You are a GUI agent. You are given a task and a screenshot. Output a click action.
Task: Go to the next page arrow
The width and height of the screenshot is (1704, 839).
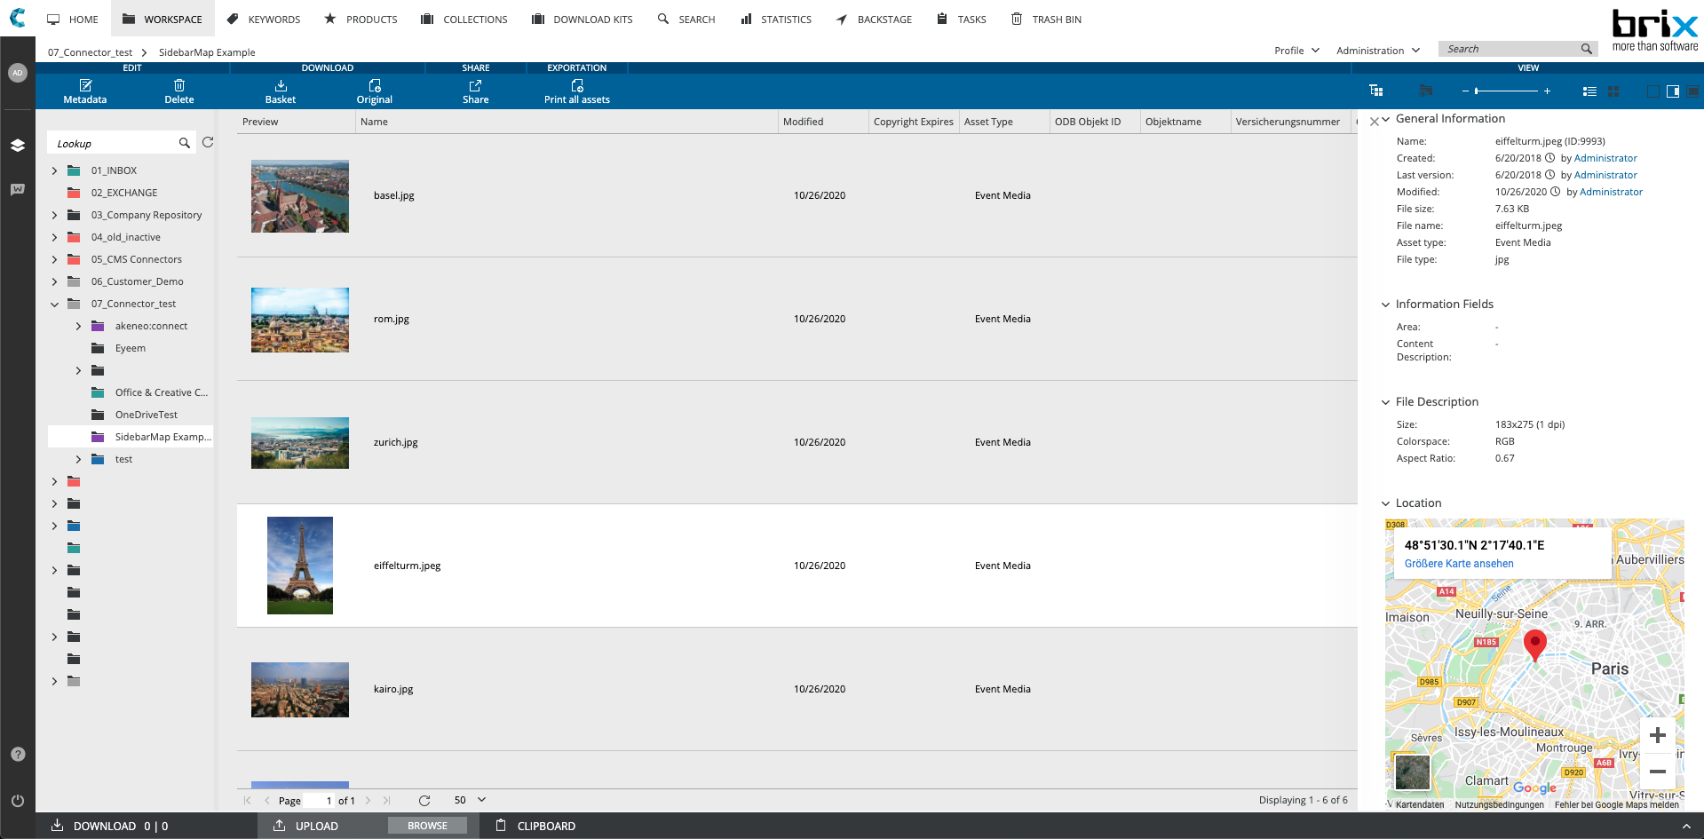coord(368,800)
